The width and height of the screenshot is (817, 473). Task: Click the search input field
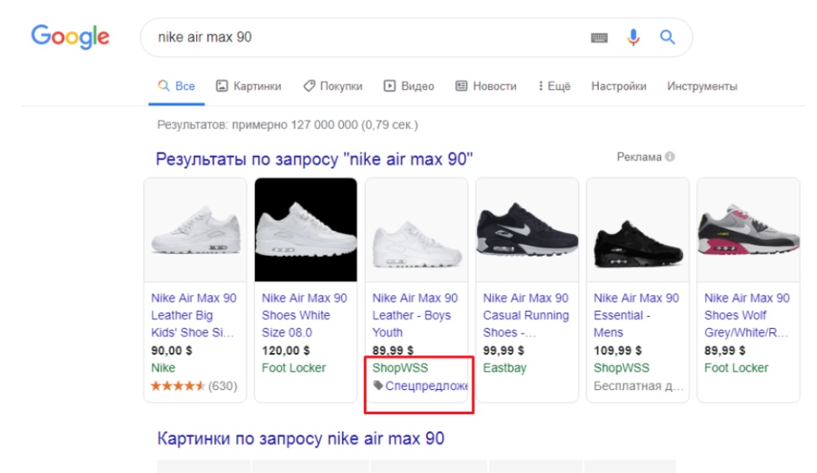point(361,38)
